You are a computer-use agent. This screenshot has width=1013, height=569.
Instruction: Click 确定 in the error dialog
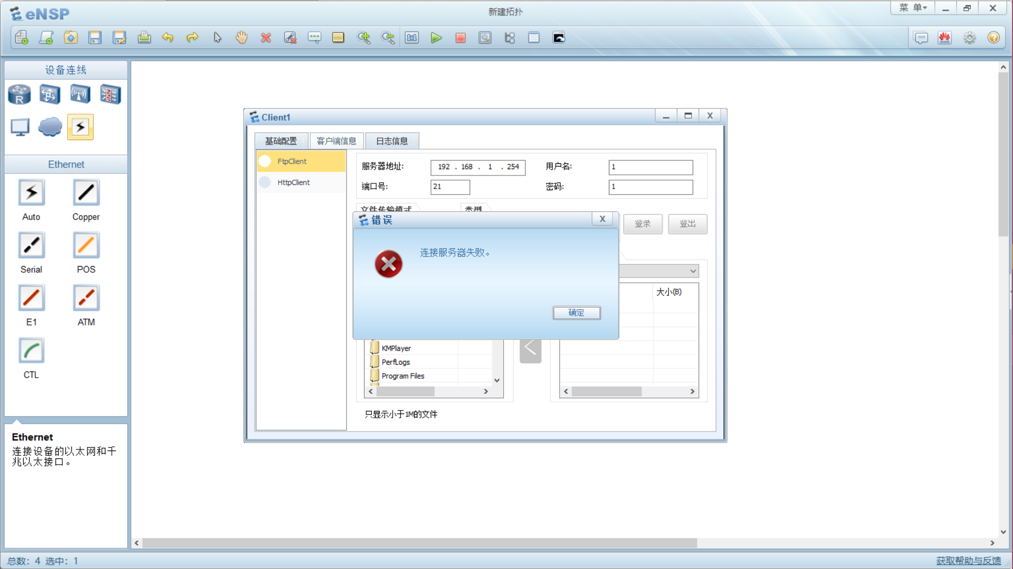[576, 313]
